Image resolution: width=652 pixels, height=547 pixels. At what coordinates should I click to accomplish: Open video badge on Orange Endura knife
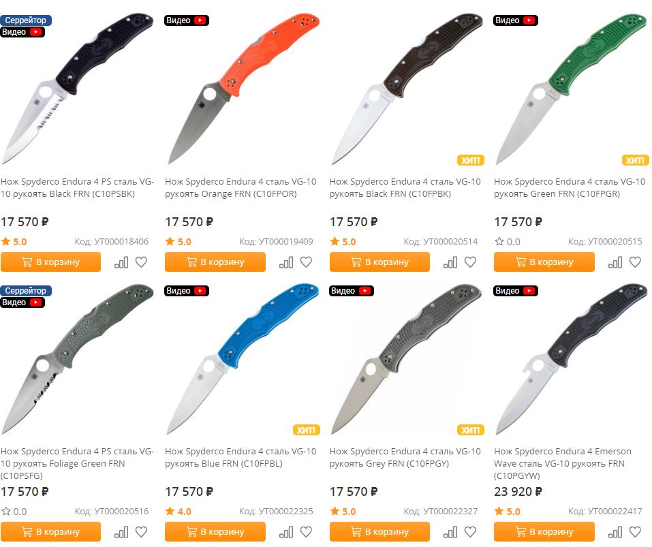187,20
